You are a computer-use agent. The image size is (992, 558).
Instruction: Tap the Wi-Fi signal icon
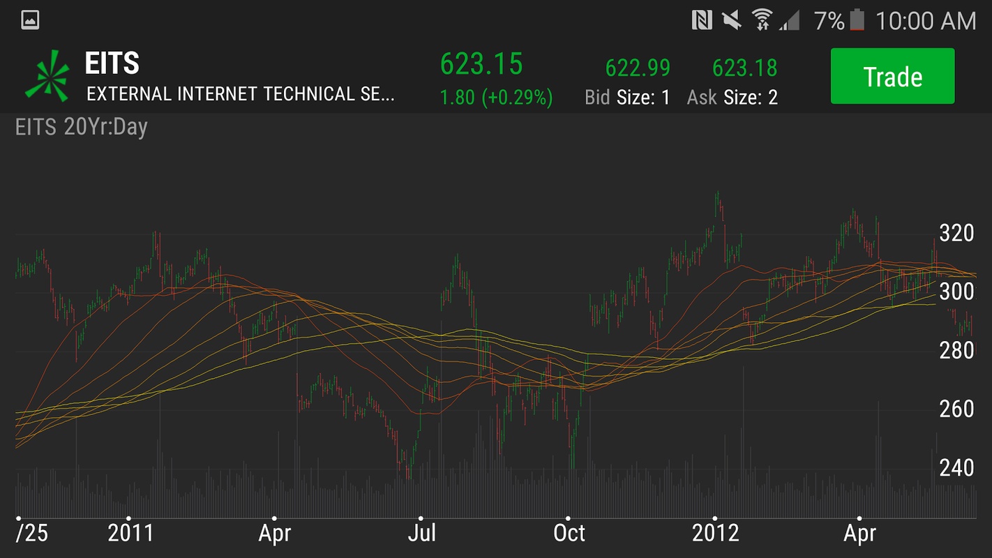click(x=762, y=21)
